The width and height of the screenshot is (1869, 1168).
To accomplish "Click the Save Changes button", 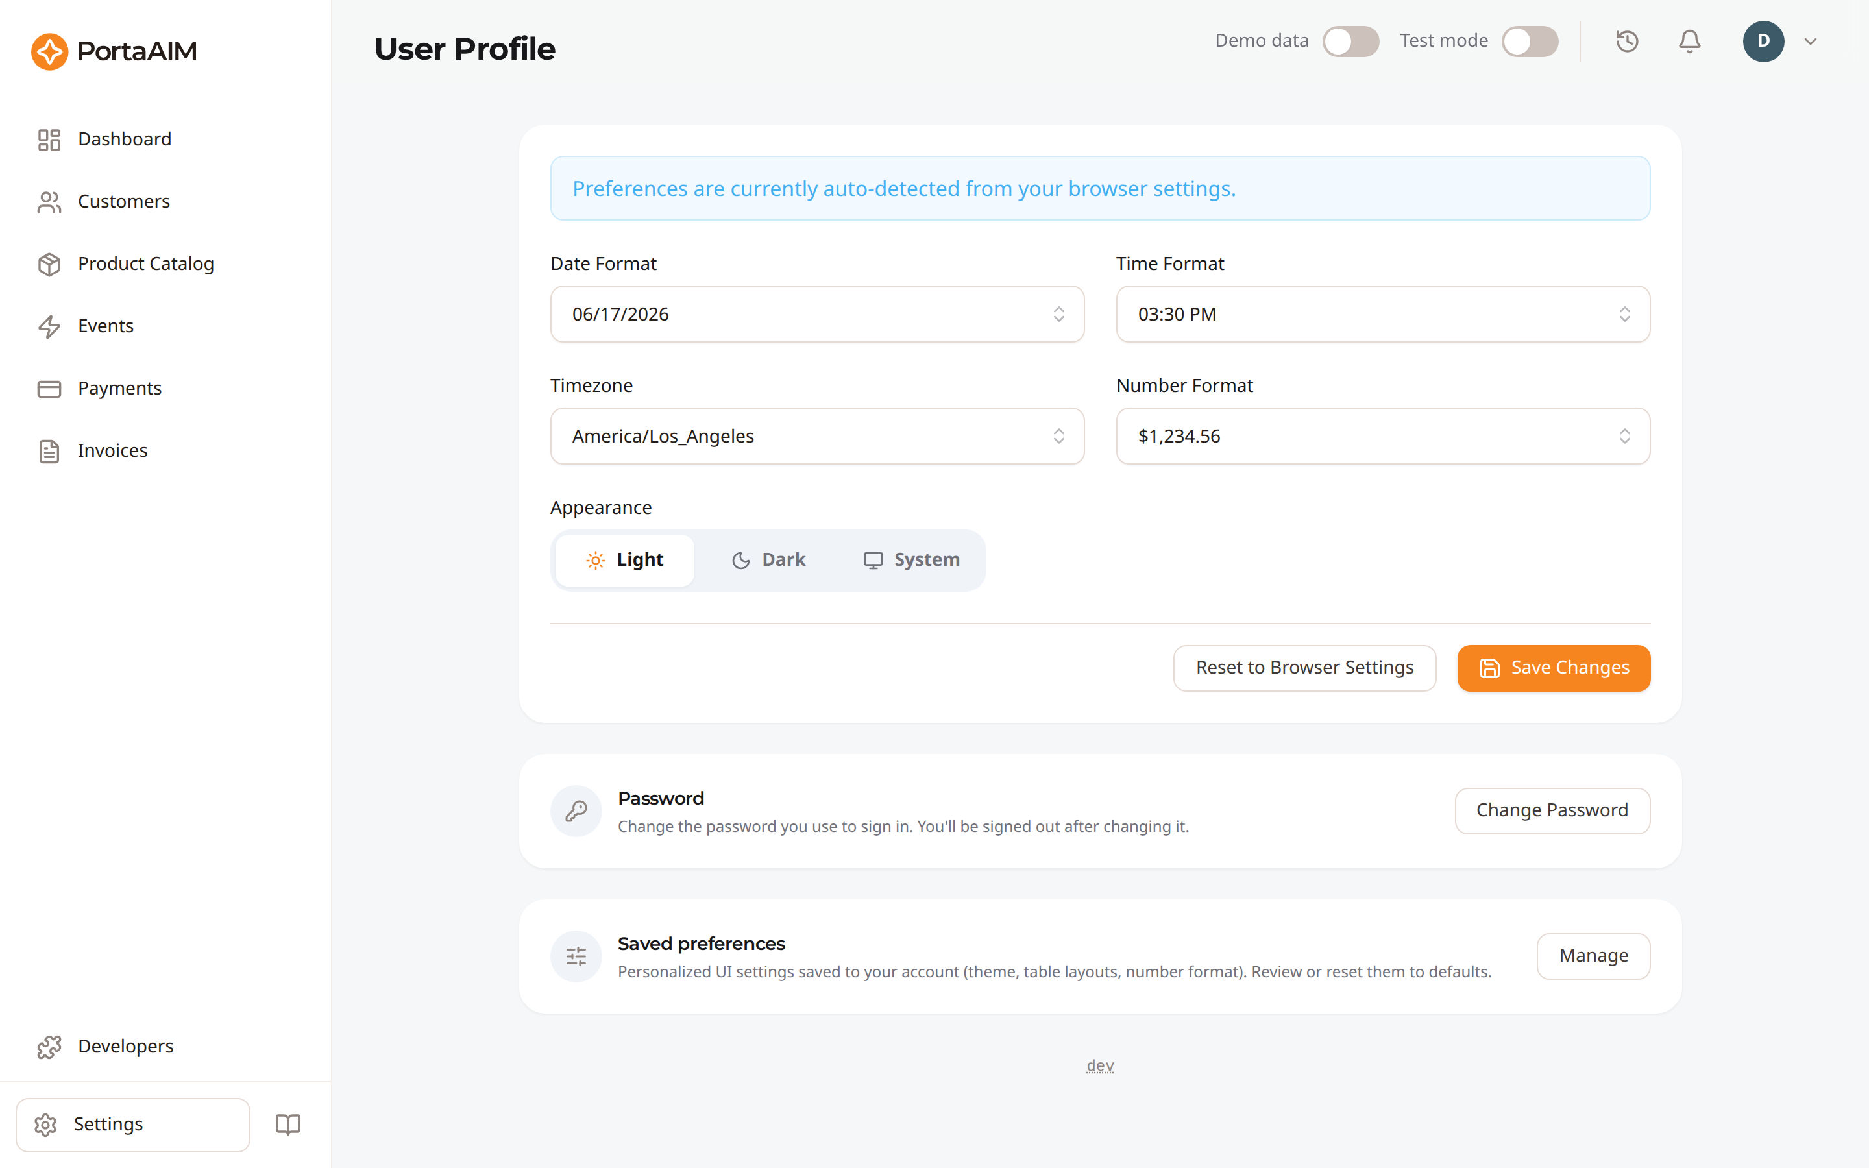I will [x=1554, y=668].
